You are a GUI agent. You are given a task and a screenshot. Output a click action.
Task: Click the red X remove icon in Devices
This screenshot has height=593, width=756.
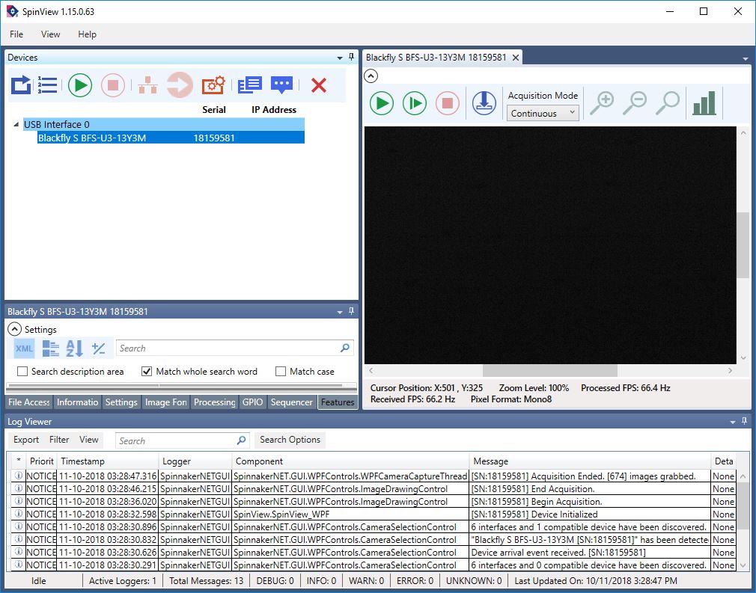pyautogui.click(x=319, y=85)
